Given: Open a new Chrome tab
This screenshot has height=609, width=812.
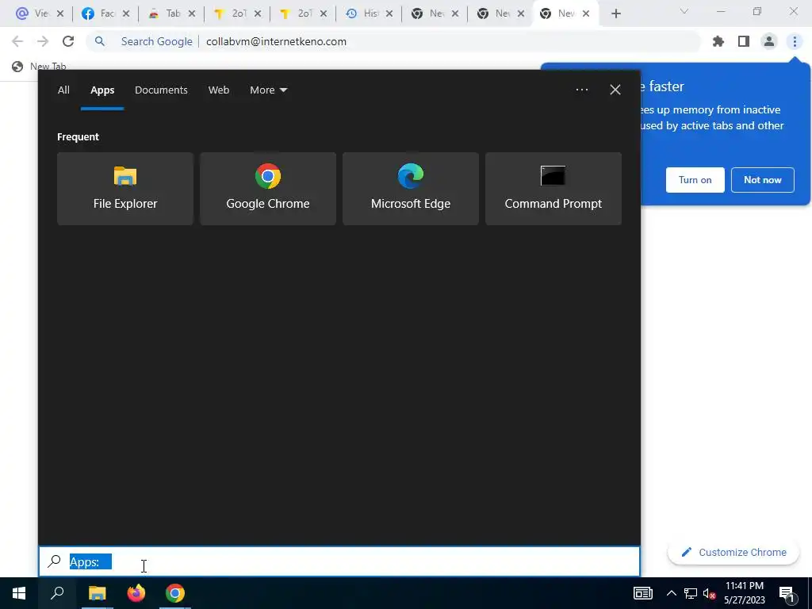Looking at the screenshot, I should (x=615, y=13).
